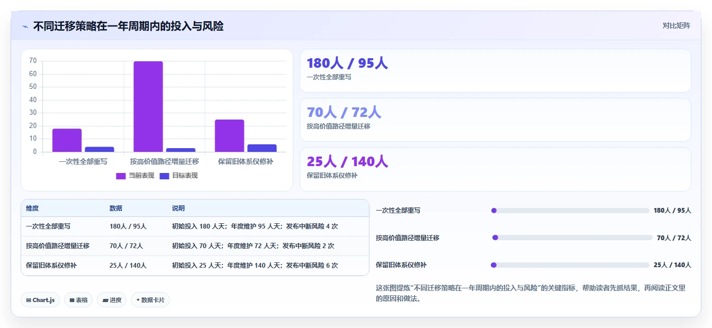Select table cell 保留旧体系仅修补
This screenshot has width=712, height=328.
coord(51,266)
